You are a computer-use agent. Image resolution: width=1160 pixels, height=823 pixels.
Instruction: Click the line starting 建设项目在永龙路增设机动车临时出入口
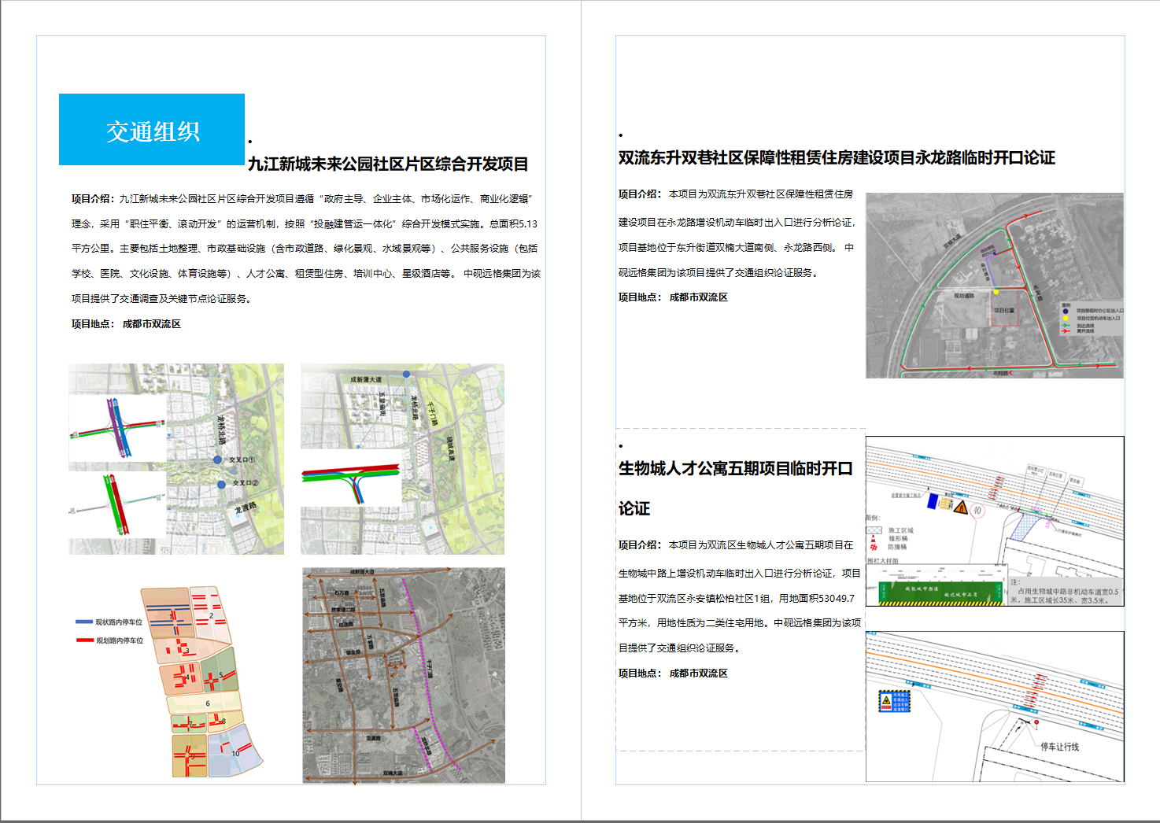pos(736,223)
